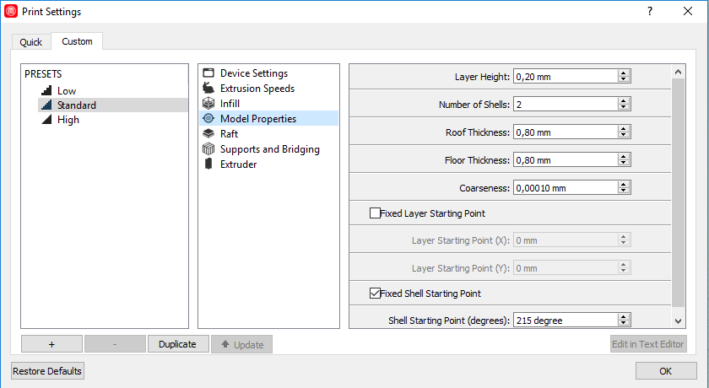
Task: Click the Restore Defaults button
Action: pyautogui.click(x=47, y=371)
